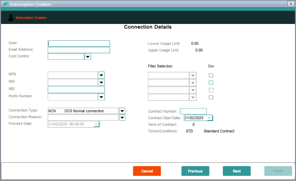This screenshot has height=181, width=296.
Task: Go back with the Previous button
Action: click(195, 171)
